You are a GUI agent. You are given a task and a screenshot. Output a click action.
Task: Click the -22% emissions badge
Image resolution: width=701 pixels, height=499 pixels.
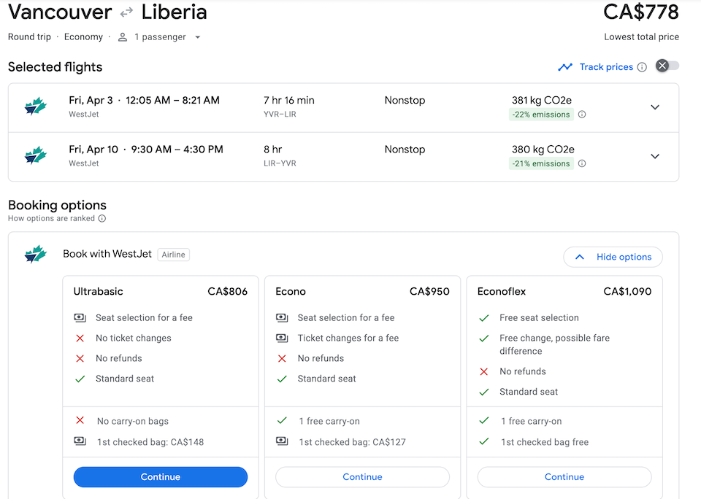[541, 115]
